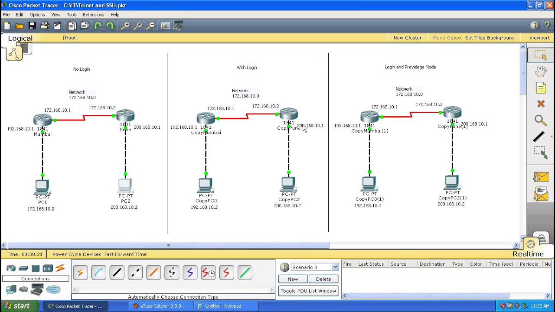This screenshot has width=555, height=312.
Task: Open the File menu
Action: tap(6, 15)
